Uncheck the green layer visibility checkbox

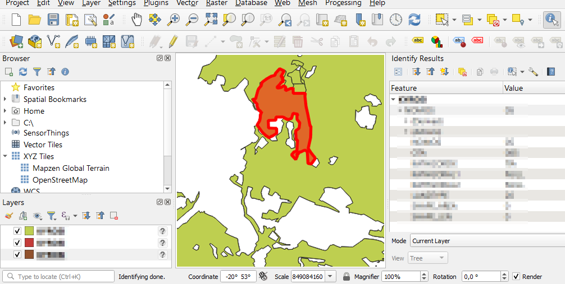(17, 231)
